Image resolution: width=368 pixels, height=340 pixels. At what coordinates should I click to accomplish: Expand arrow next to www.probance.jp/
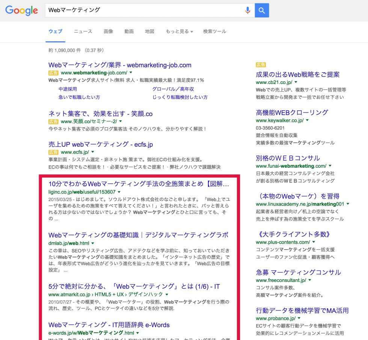point(299,318)
